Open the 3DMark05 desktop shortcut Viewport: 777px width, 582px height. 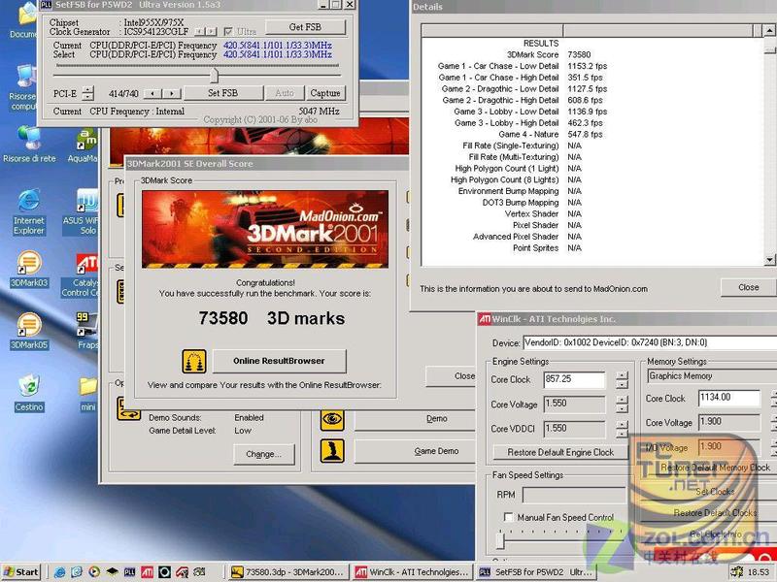coord(29,330)
